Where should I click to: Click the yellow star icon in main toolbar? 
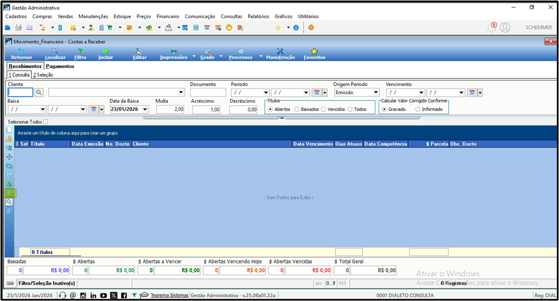click(x=278, y=27)
